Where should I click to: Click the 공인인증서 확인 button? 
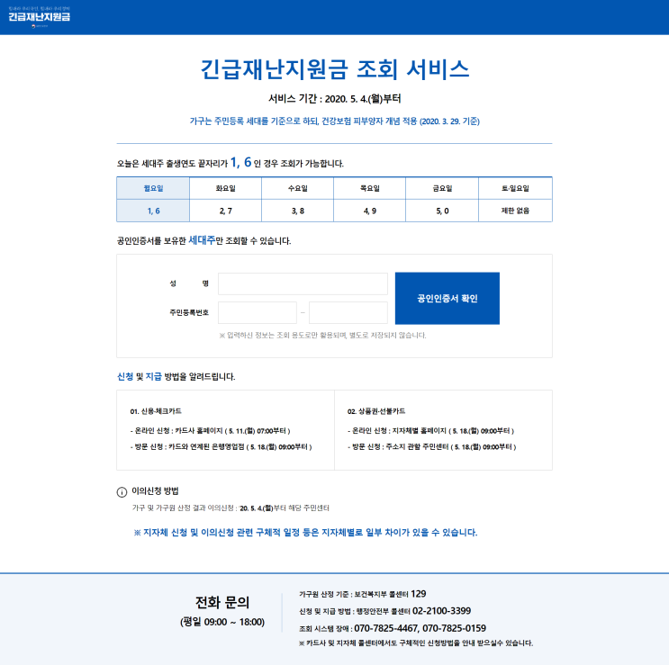(x=448, y=299)
